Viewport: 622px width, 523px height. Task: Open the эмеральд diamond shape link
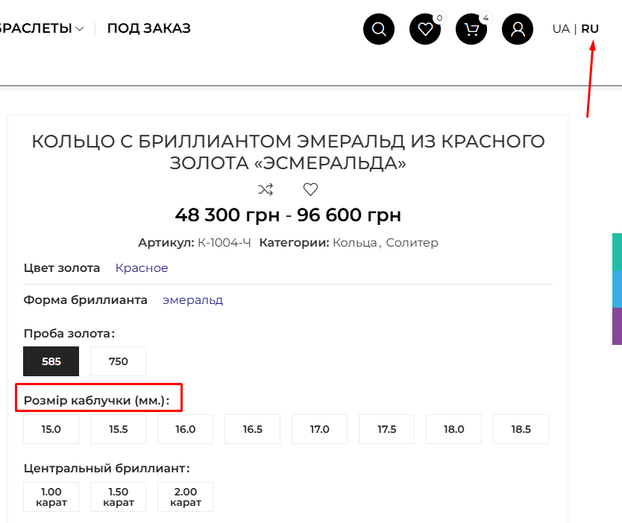click(x=192, y=300)
